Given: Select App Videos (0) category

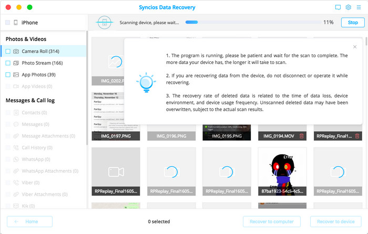Looking at the screenshot, I should click(x=44, y=87).
